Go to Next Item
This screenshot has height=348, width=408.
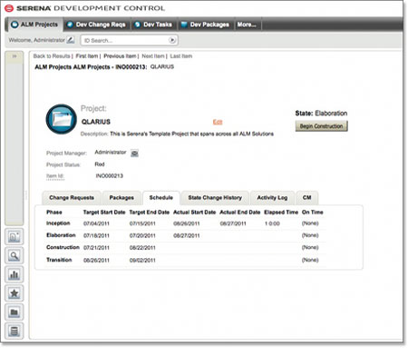point(153,56)
